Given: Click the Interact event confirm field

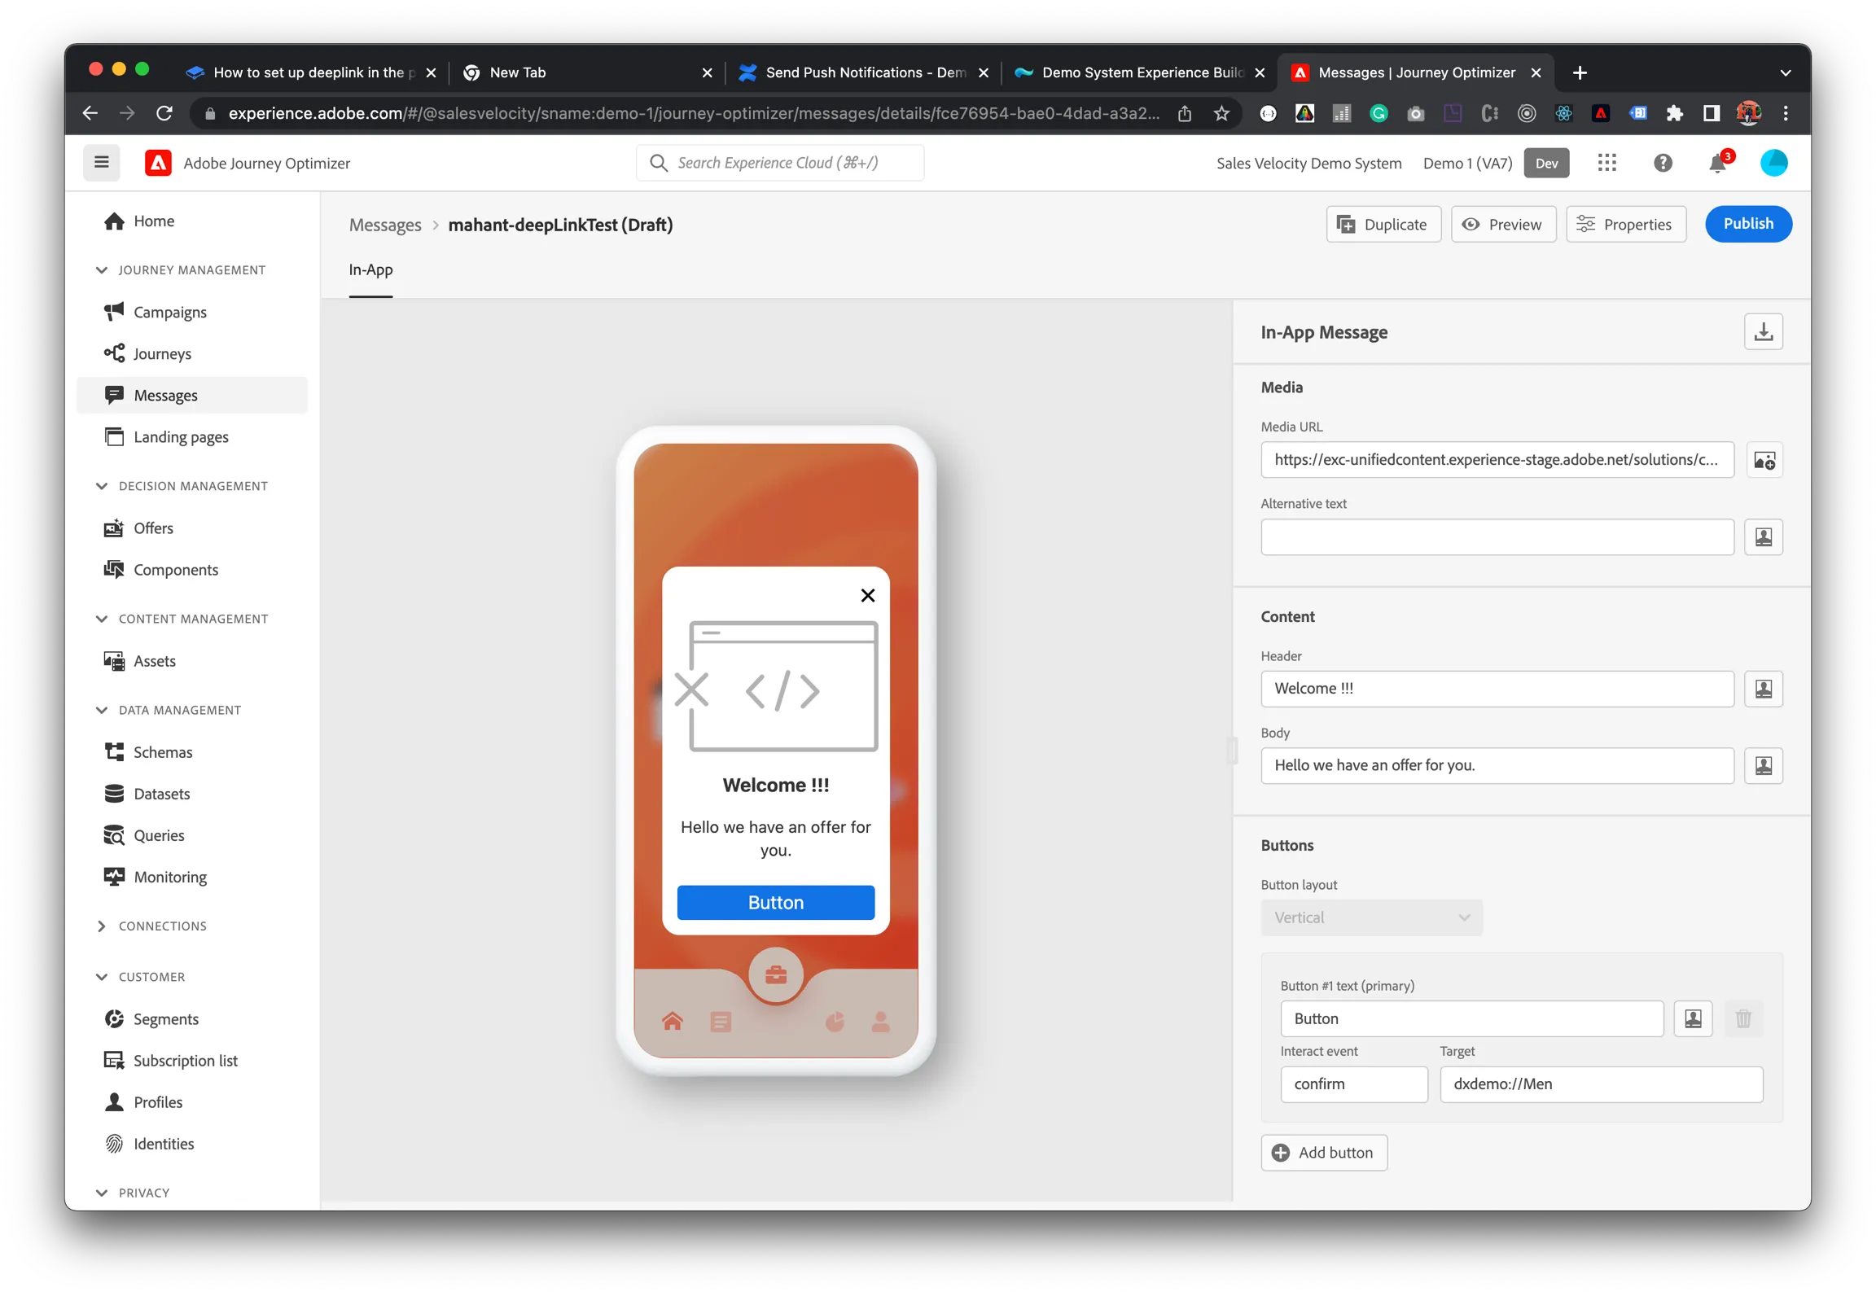Looking at the screenshot, I should (x=1353, y=1084).
